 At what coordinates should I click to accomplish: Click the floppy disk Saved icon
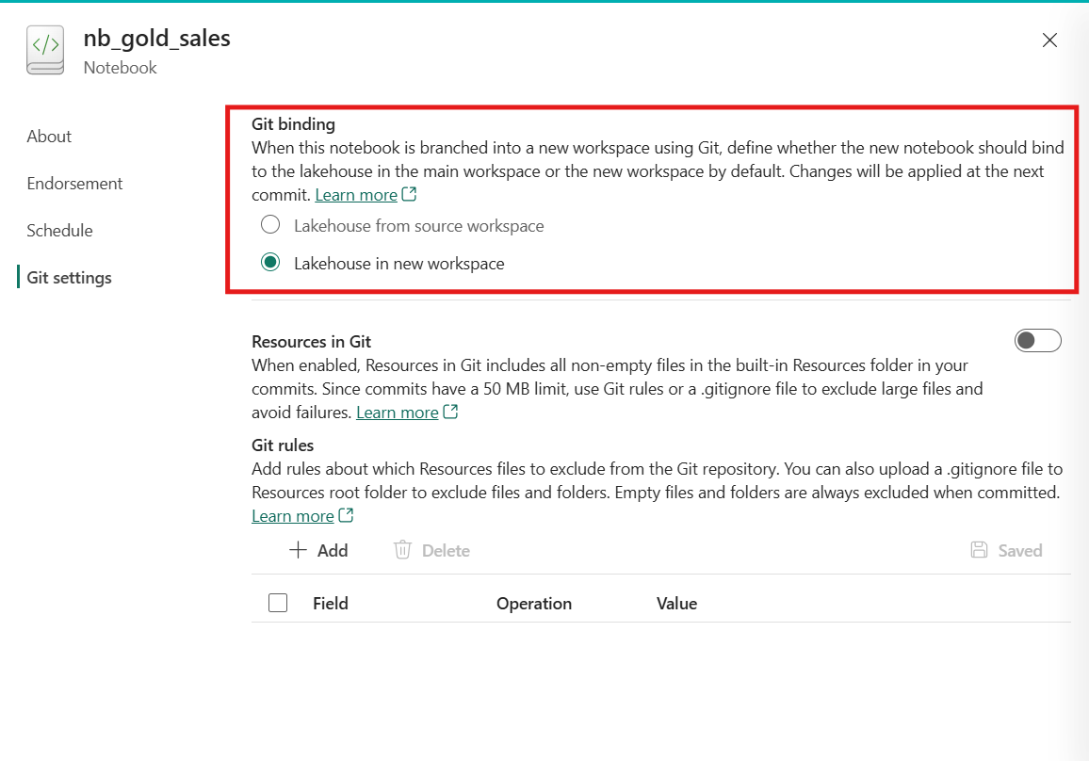pos(980,550)
